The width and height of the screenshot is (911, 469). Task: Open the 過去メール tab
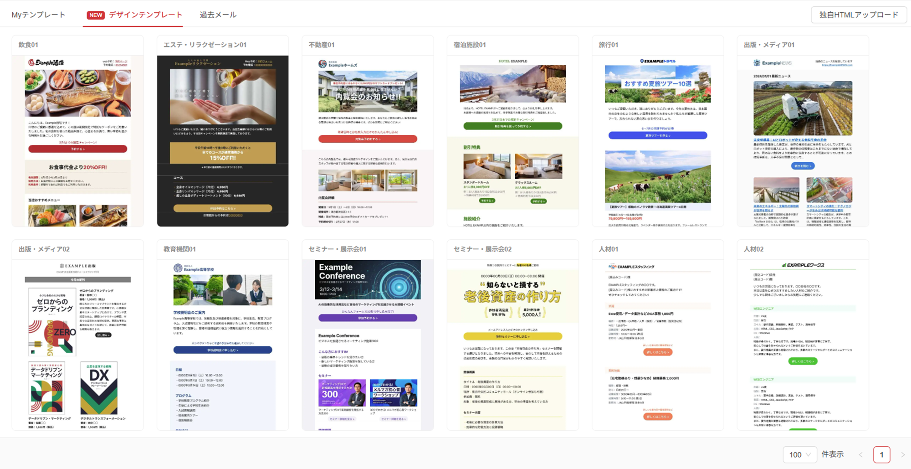click(x=218, y=15)
